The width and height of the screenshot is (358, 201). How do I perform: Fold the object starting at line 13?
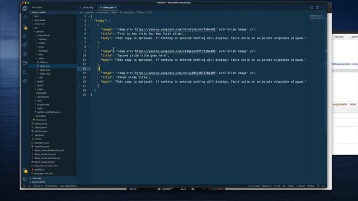coord(89,69)
